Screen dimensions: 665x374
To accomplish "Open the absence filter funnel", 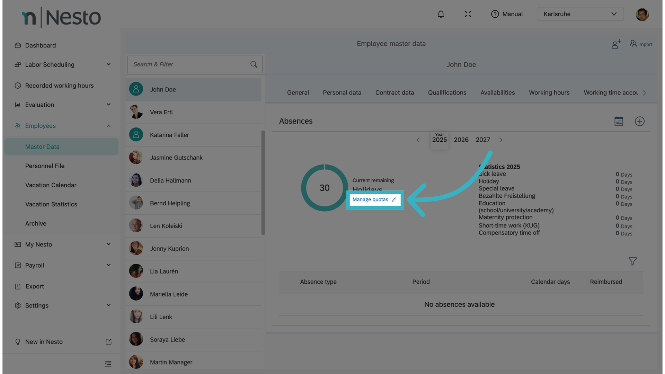I will tap(632, 261).
